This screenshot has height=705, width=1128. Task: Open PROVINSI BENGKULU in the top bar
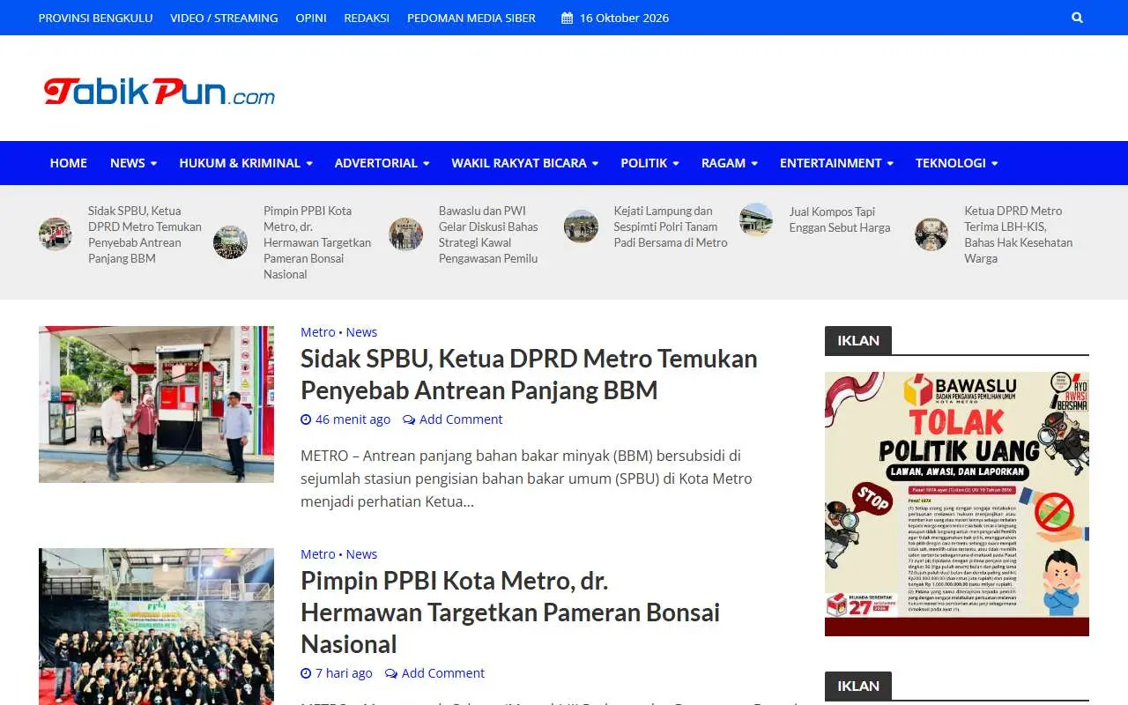pyautogui.click(x=96, y=18)
